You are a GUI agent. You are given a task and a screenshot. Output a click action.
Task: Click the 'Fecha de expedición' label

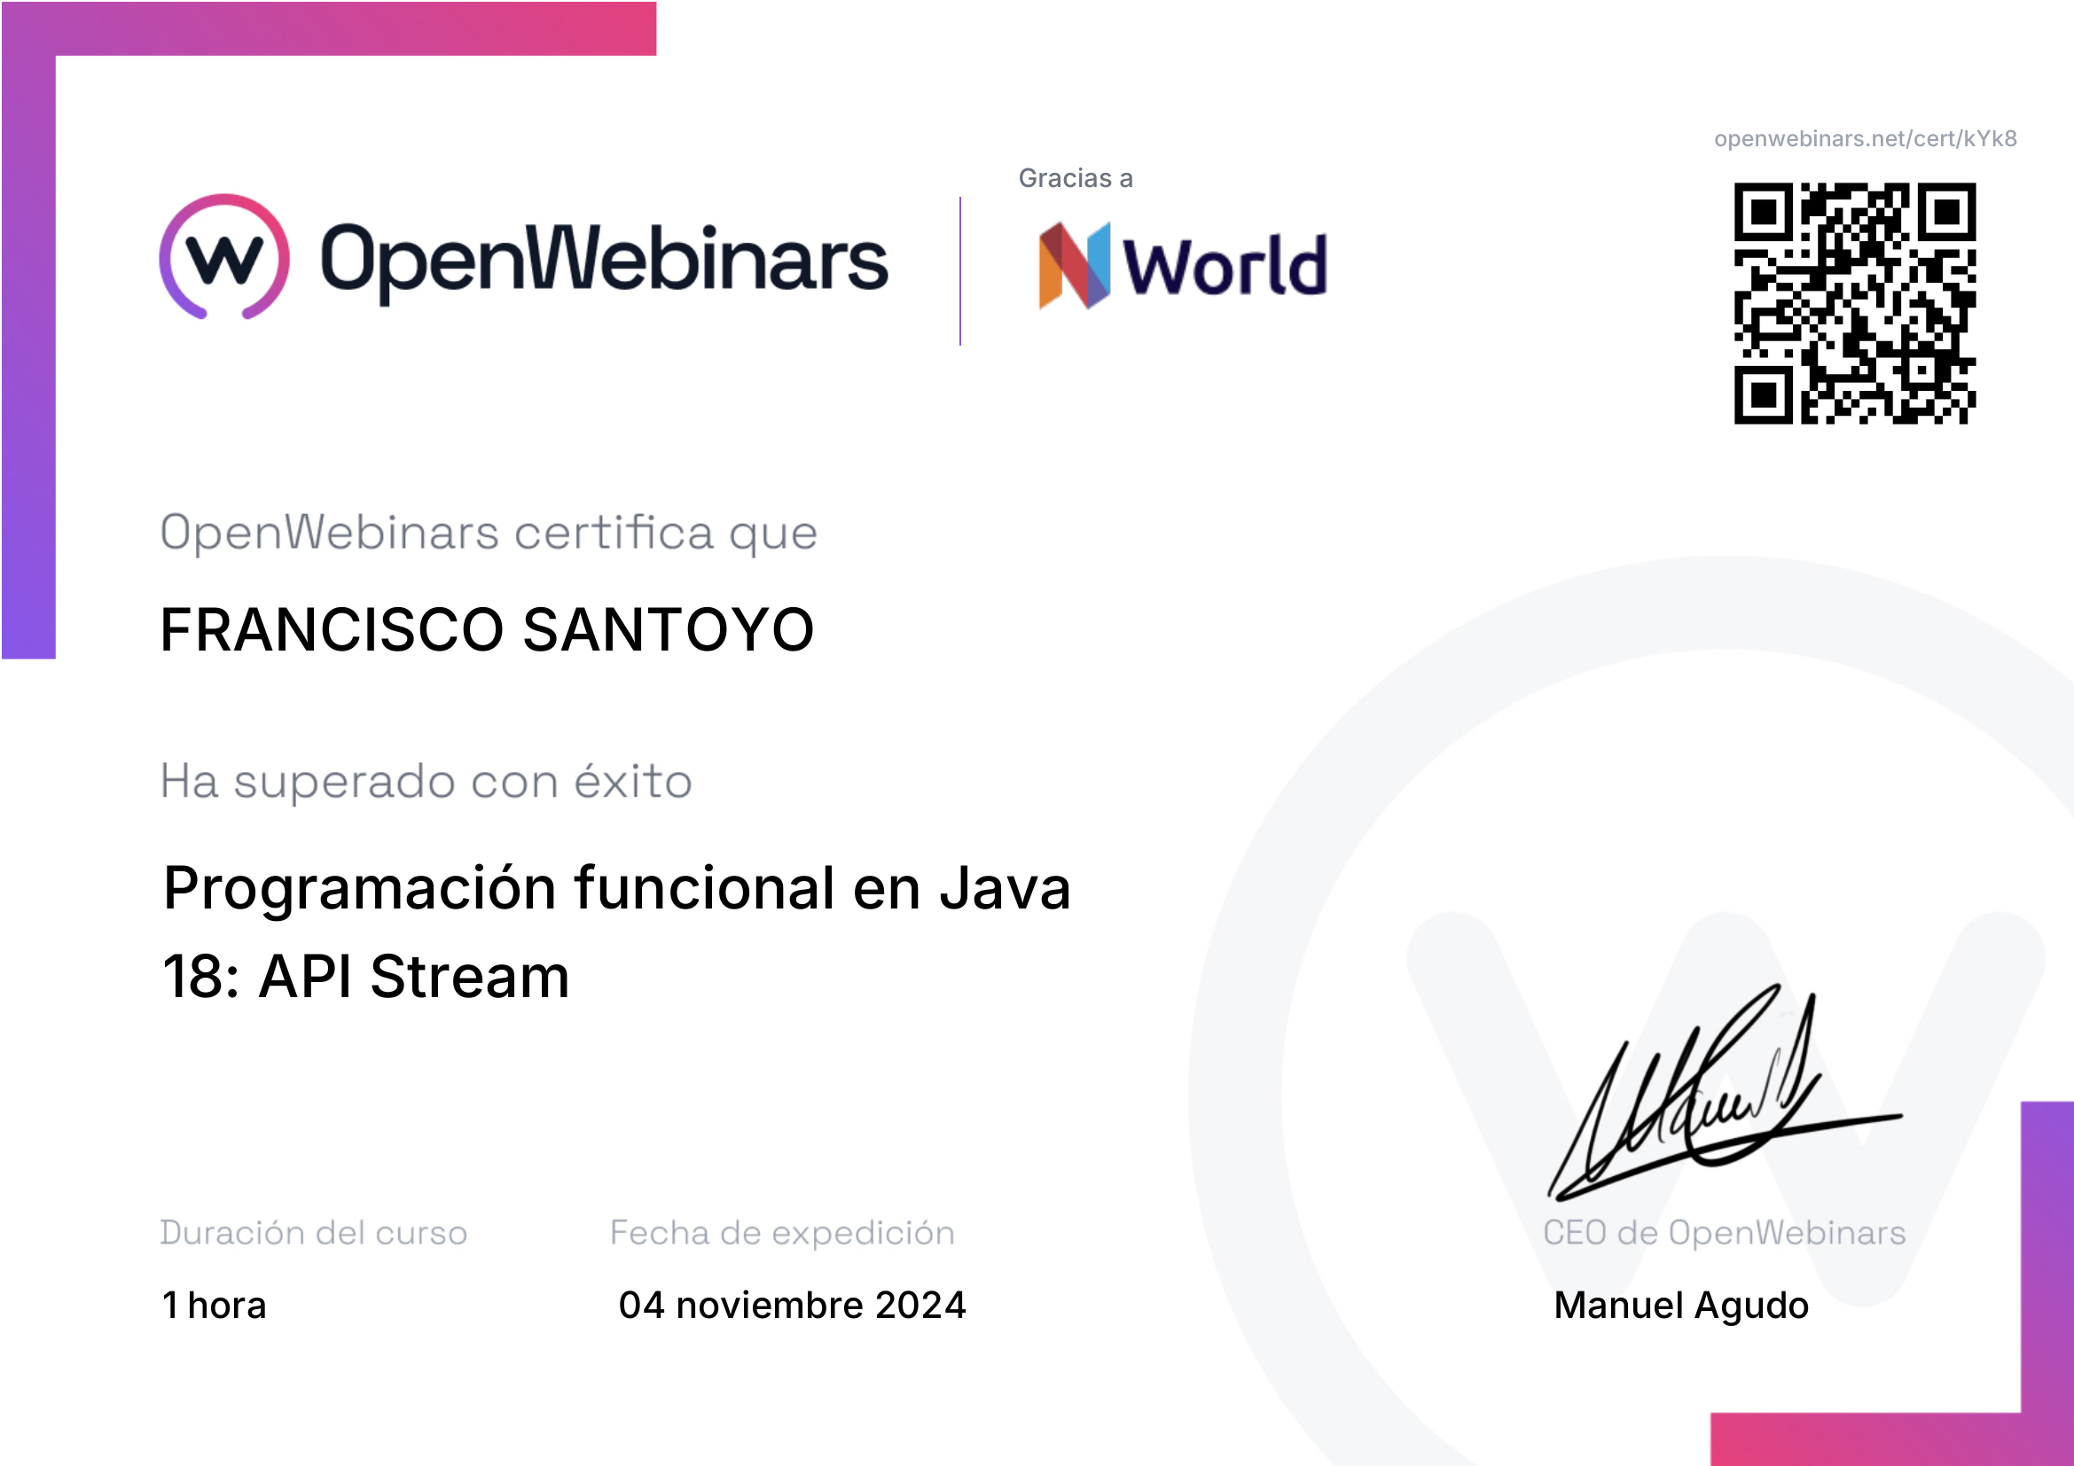[781, 1233]
